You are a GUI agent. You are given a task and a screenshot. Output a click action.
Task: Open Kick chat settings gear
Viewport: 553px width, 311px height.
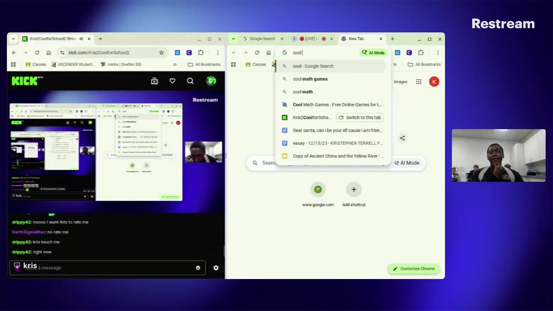point(216,268)
